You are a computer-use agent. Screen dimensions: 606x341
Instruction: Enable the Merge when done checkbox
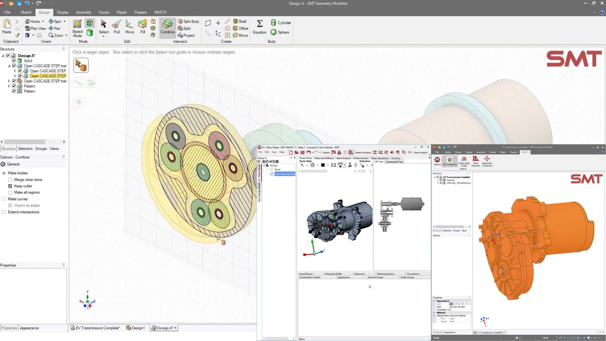click(10, 179)
